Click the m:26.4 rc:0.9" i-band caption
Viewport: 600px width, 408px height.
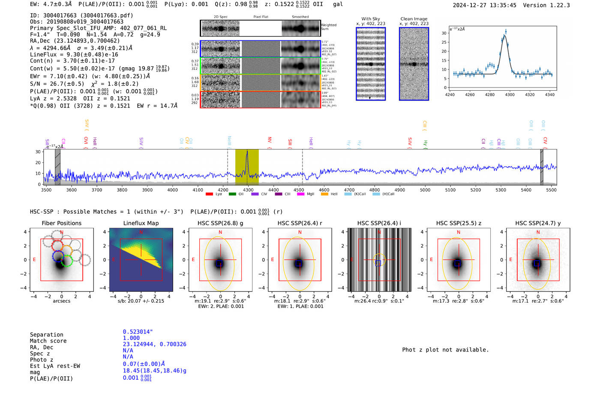pos(379,301)
